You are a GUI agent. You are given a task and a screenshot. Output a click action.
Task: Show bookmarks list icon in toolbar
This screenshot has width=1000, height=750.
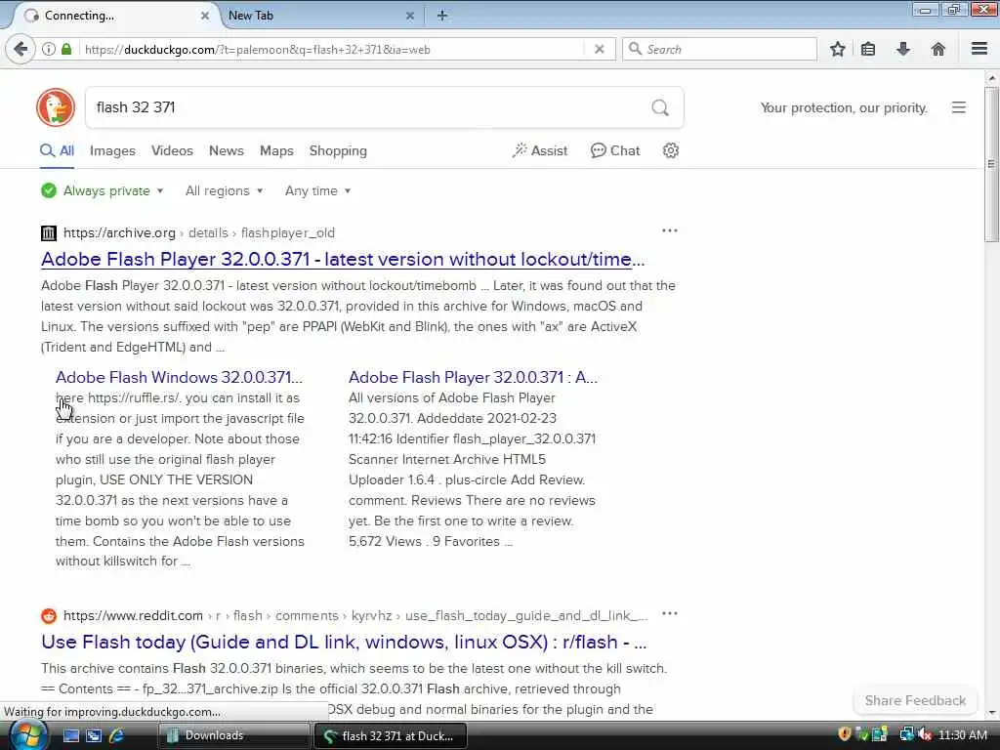tap(868, 49)
